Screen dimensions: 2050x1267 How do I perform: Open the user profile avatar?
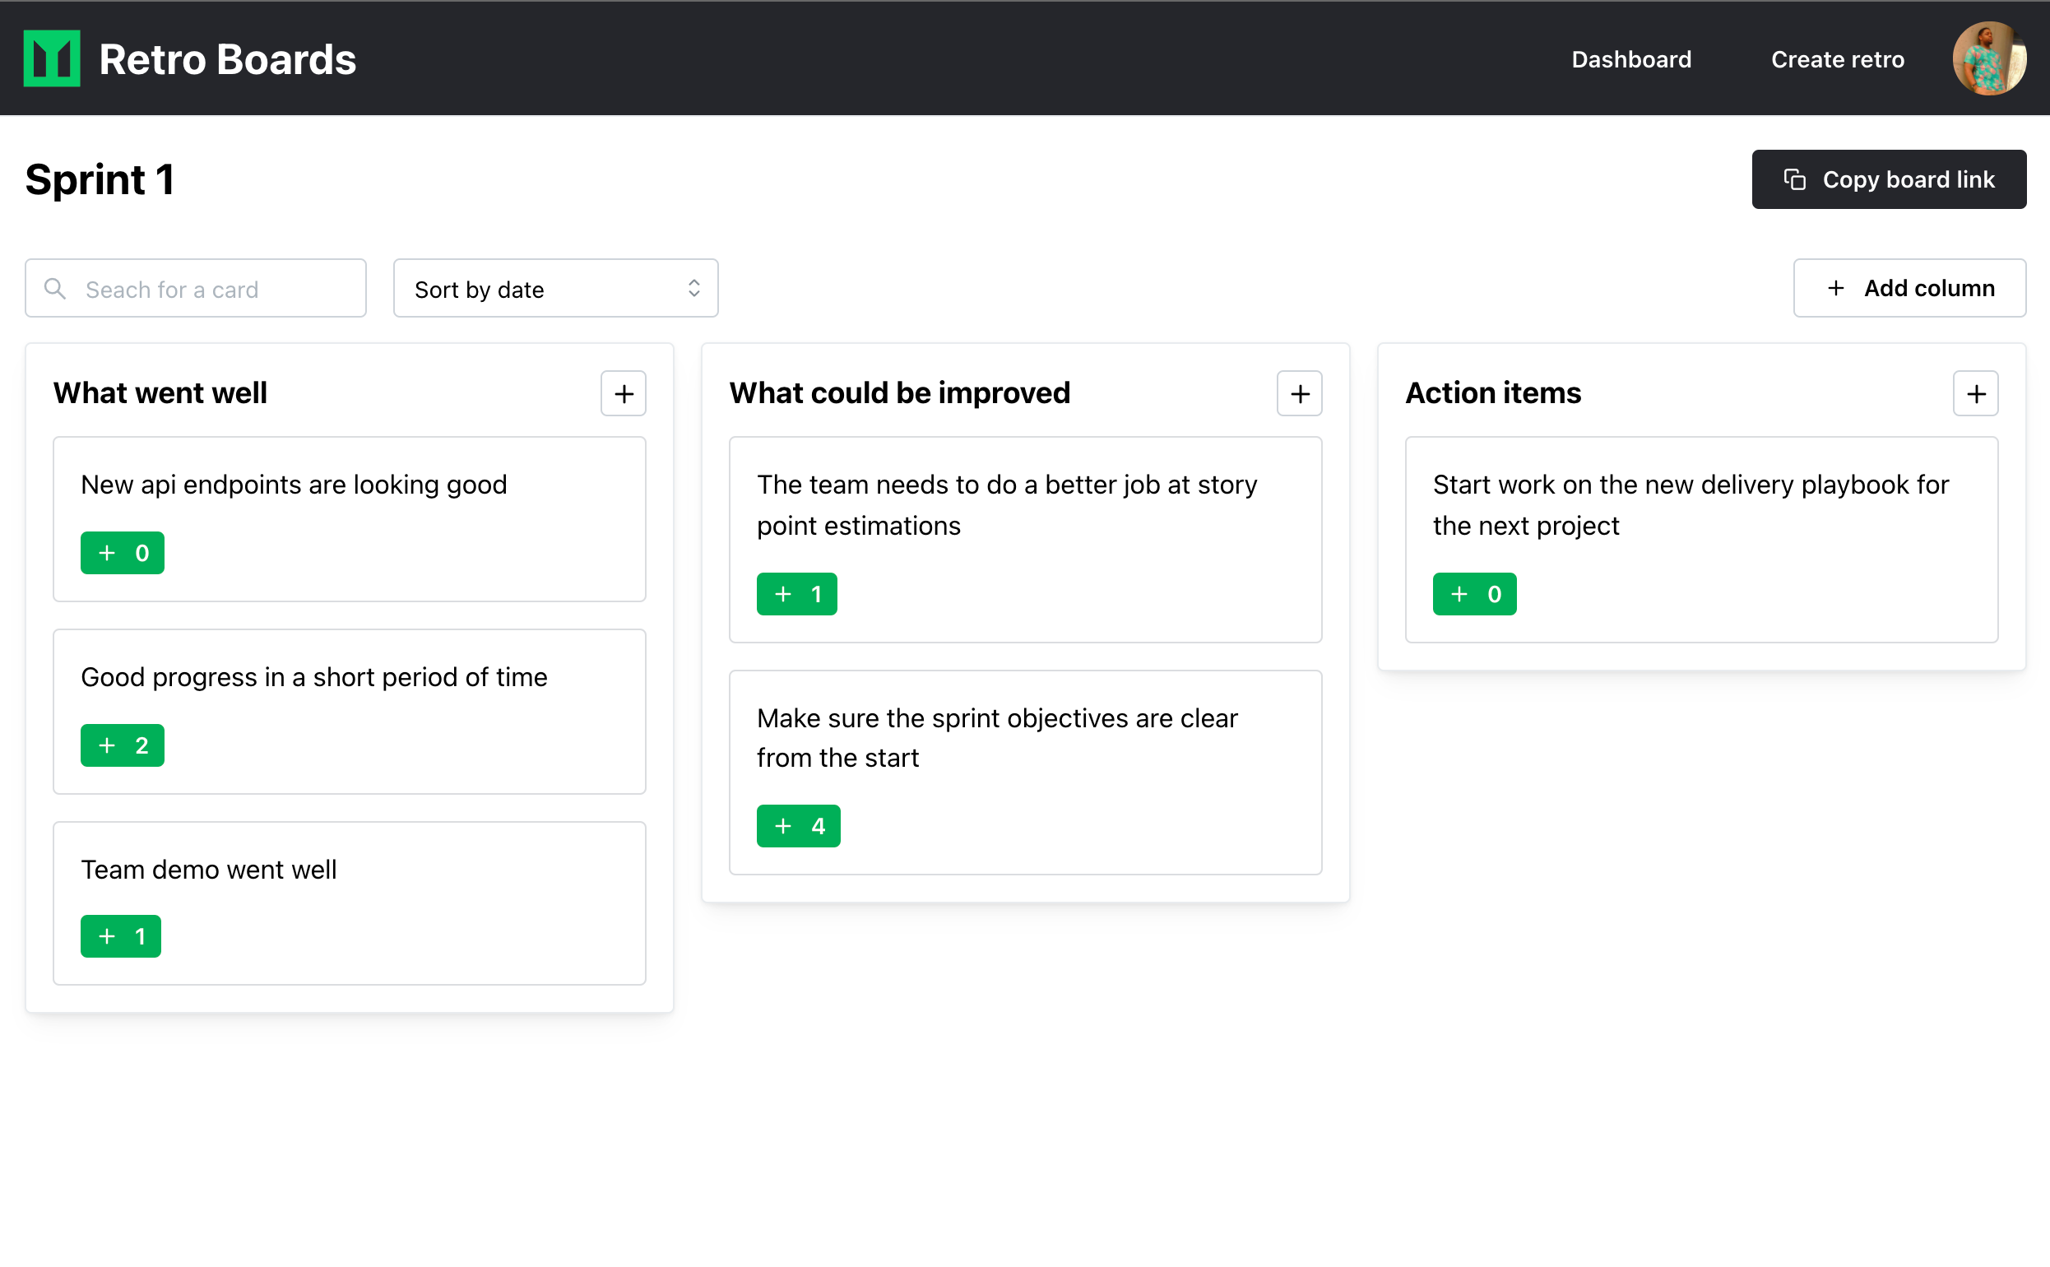point(1989,58)
